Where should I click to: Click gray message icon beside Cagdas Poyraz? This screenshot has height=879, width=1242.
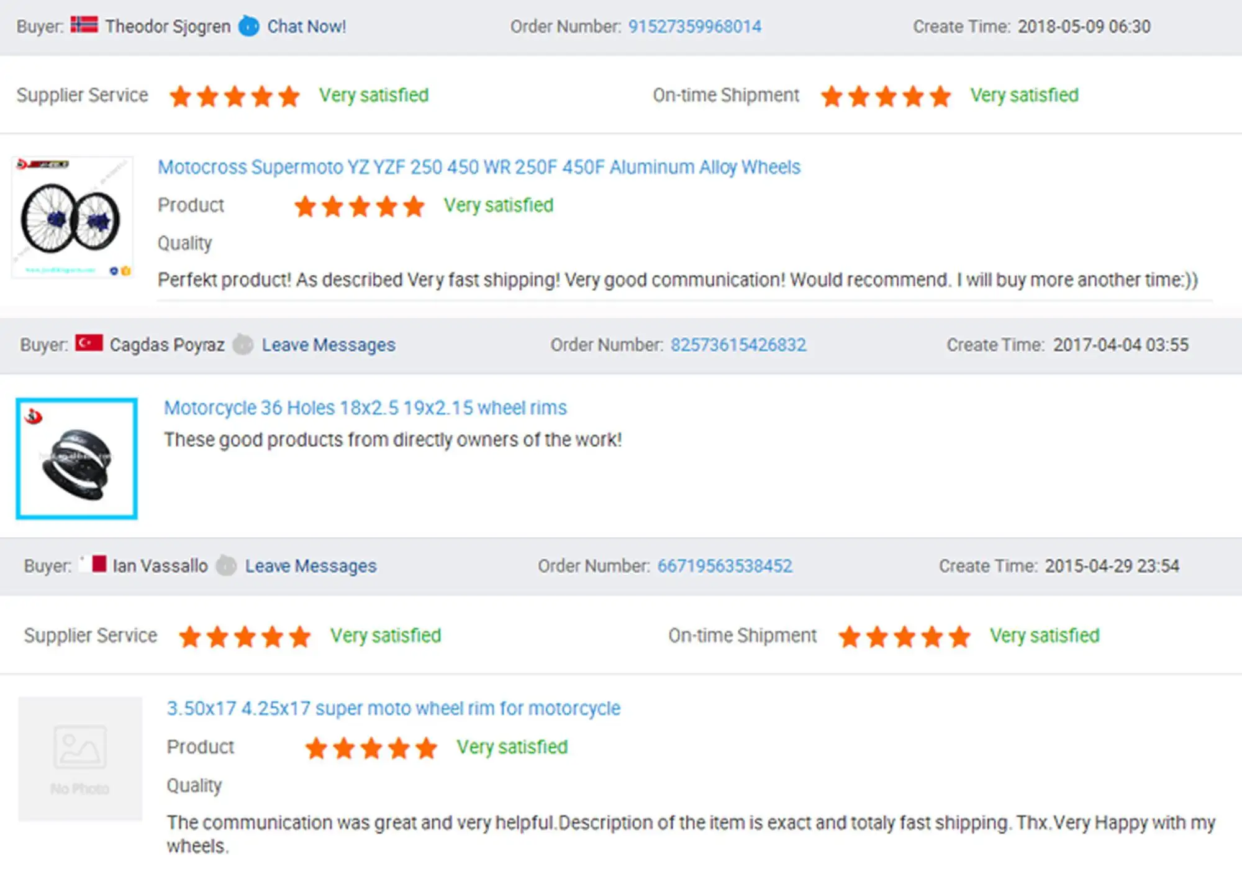pyautogui.click(x=243, y=345)
